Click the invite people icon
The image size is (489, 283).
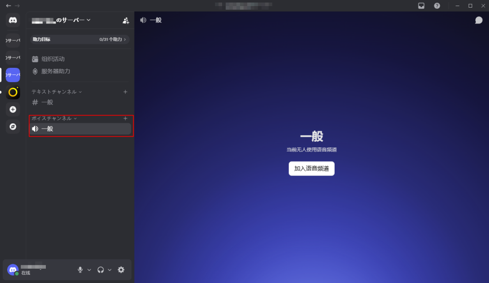pyautogui.click(x=126, y=20)
